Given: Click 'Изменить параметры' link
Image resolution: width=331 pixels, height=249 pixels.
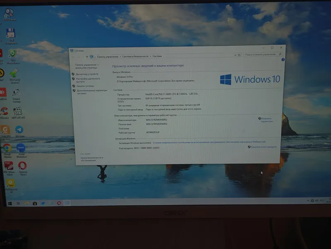Looking at the screenshot, I should (x=266, y=120).
